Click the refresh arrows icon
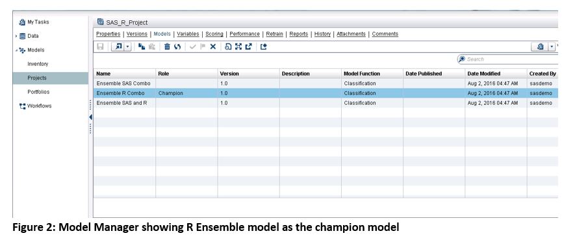Image resolution: width=564 pixels, height=242 pixels. pyautogui.click(x=177, y=46)
